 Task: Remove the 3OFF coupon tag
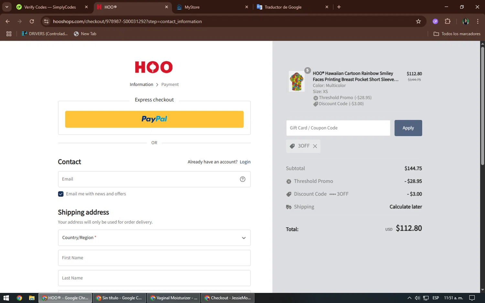coord(315,146)
